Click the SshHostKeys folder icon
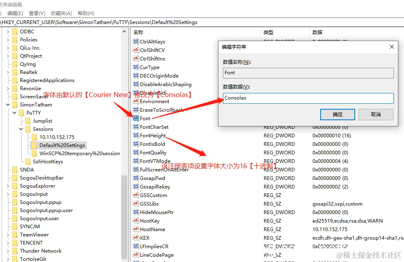 pyautogui.click(x=28, y=162)
